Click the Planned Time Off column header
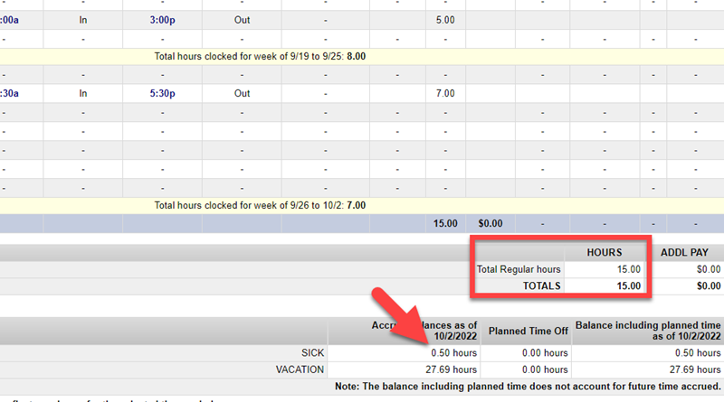The image size is (724, 402). coord(527,331)
